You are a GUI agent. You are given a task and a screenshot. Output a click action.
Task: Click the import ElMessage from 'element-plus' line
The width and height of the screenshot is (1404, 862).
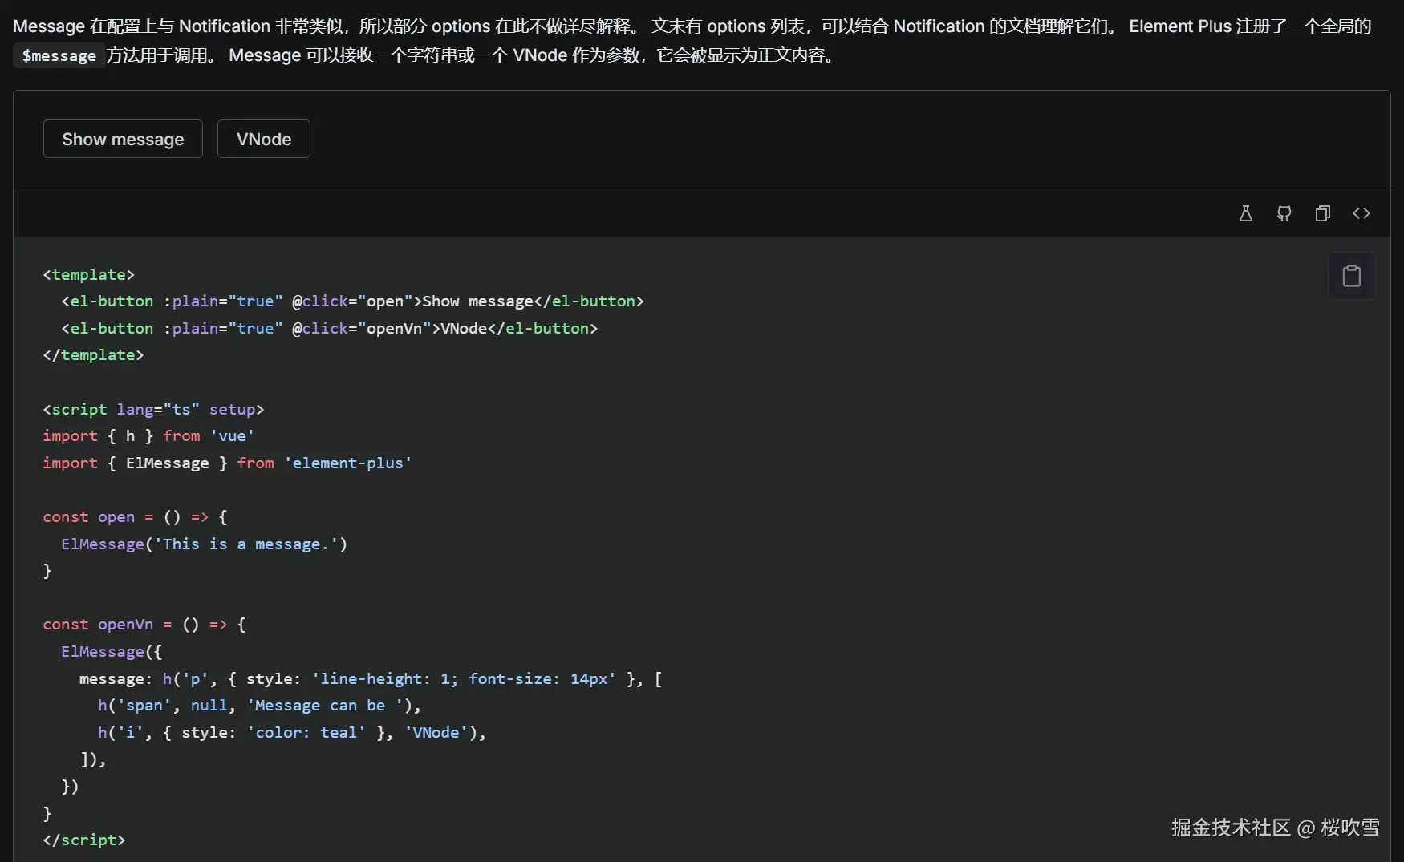click(x=227, y=463)
